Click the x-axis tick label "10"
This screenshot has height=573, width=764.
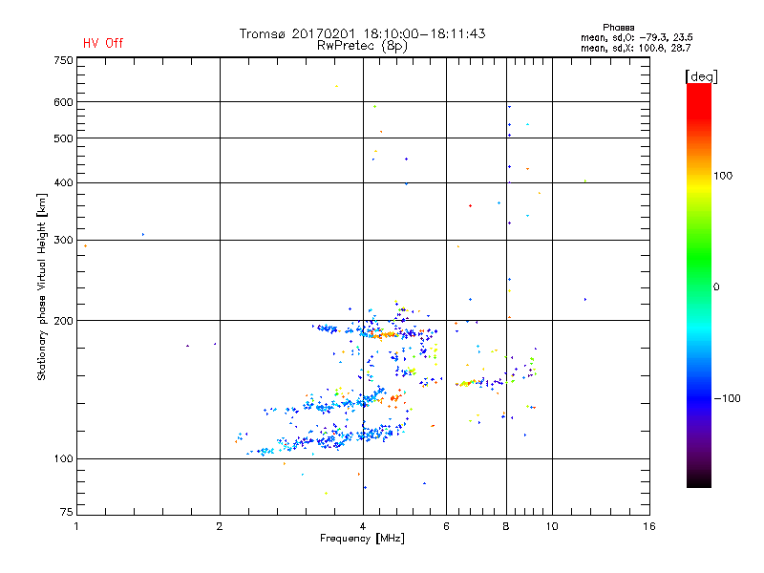pos(551,526)
